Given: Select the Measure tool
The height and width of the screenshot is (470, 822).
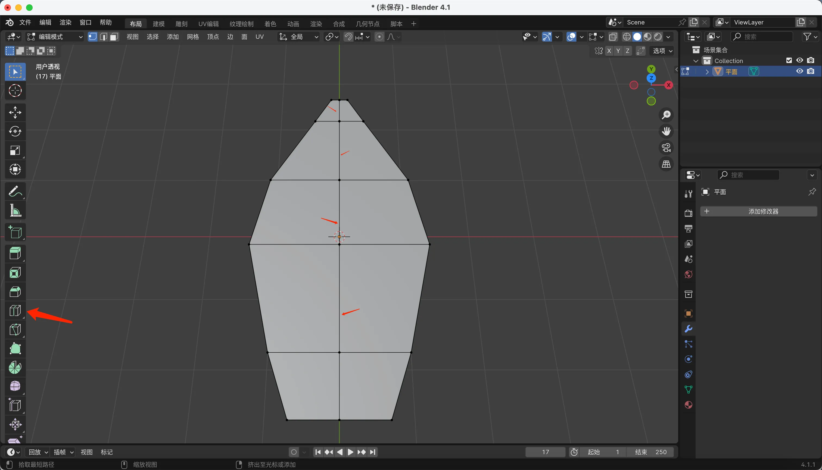Looking at the screenshot, I should point(15,211).
